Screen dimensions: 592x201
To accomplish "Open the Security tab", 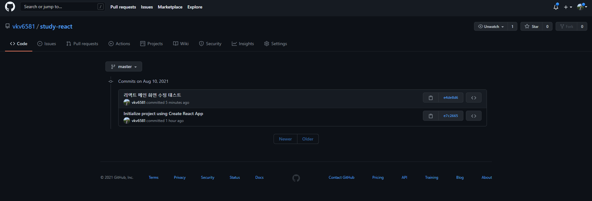I will tap(210, 44).
